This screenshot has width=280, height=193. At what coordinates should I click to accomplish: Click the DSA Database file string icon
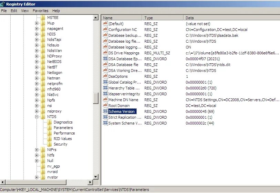coord(105,65)
